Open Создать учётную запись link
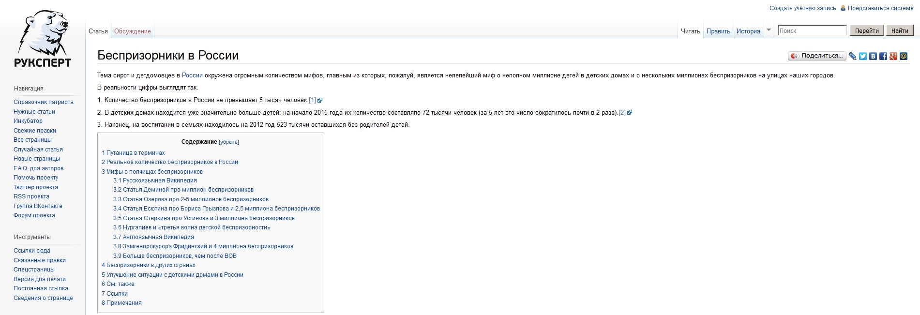This screenshot has height=315, width=920. tap(803, 8)
